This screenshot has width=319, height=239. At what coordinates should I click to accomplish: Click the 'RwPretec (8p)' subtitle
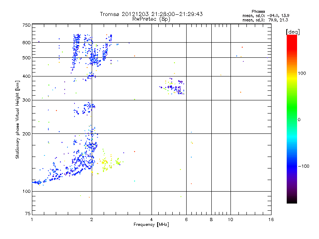click(x=151, y=19)
